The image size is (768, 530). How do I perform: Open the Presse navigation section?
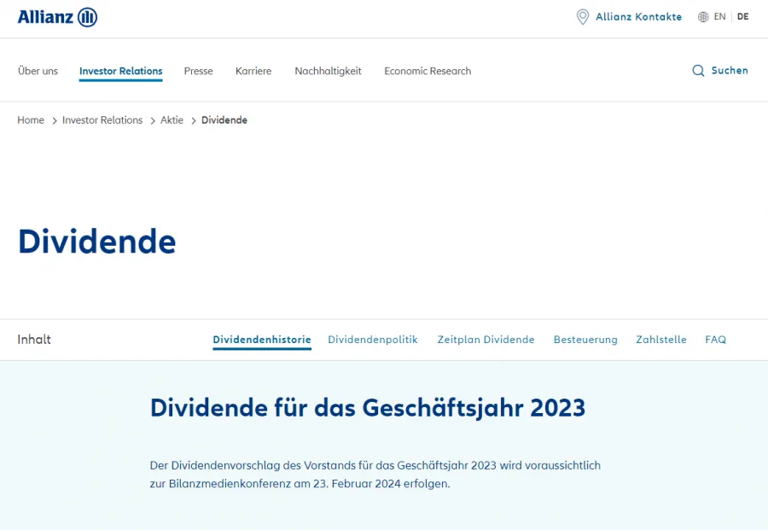[x=198, y=71]
